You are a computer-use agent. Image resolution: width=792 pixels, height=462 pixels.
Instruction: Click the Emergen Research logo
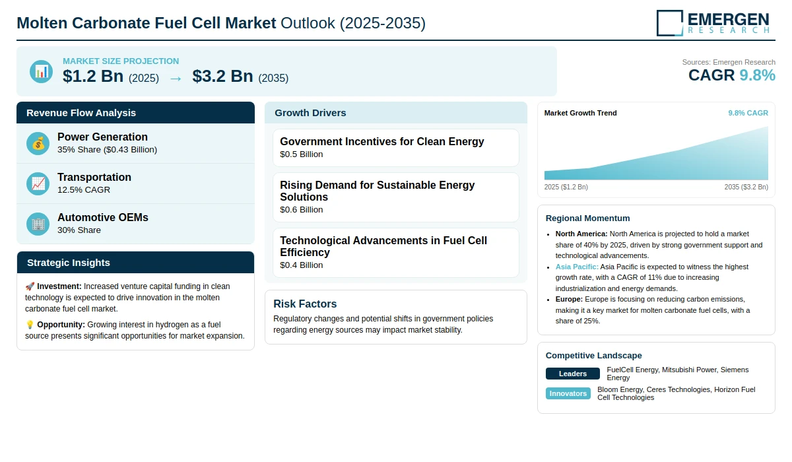[713, 22]
